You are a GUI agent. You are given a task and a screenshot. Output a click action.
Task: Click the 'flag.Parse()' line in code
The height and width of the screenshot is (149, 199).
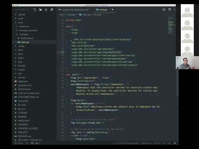click(78, 100)
